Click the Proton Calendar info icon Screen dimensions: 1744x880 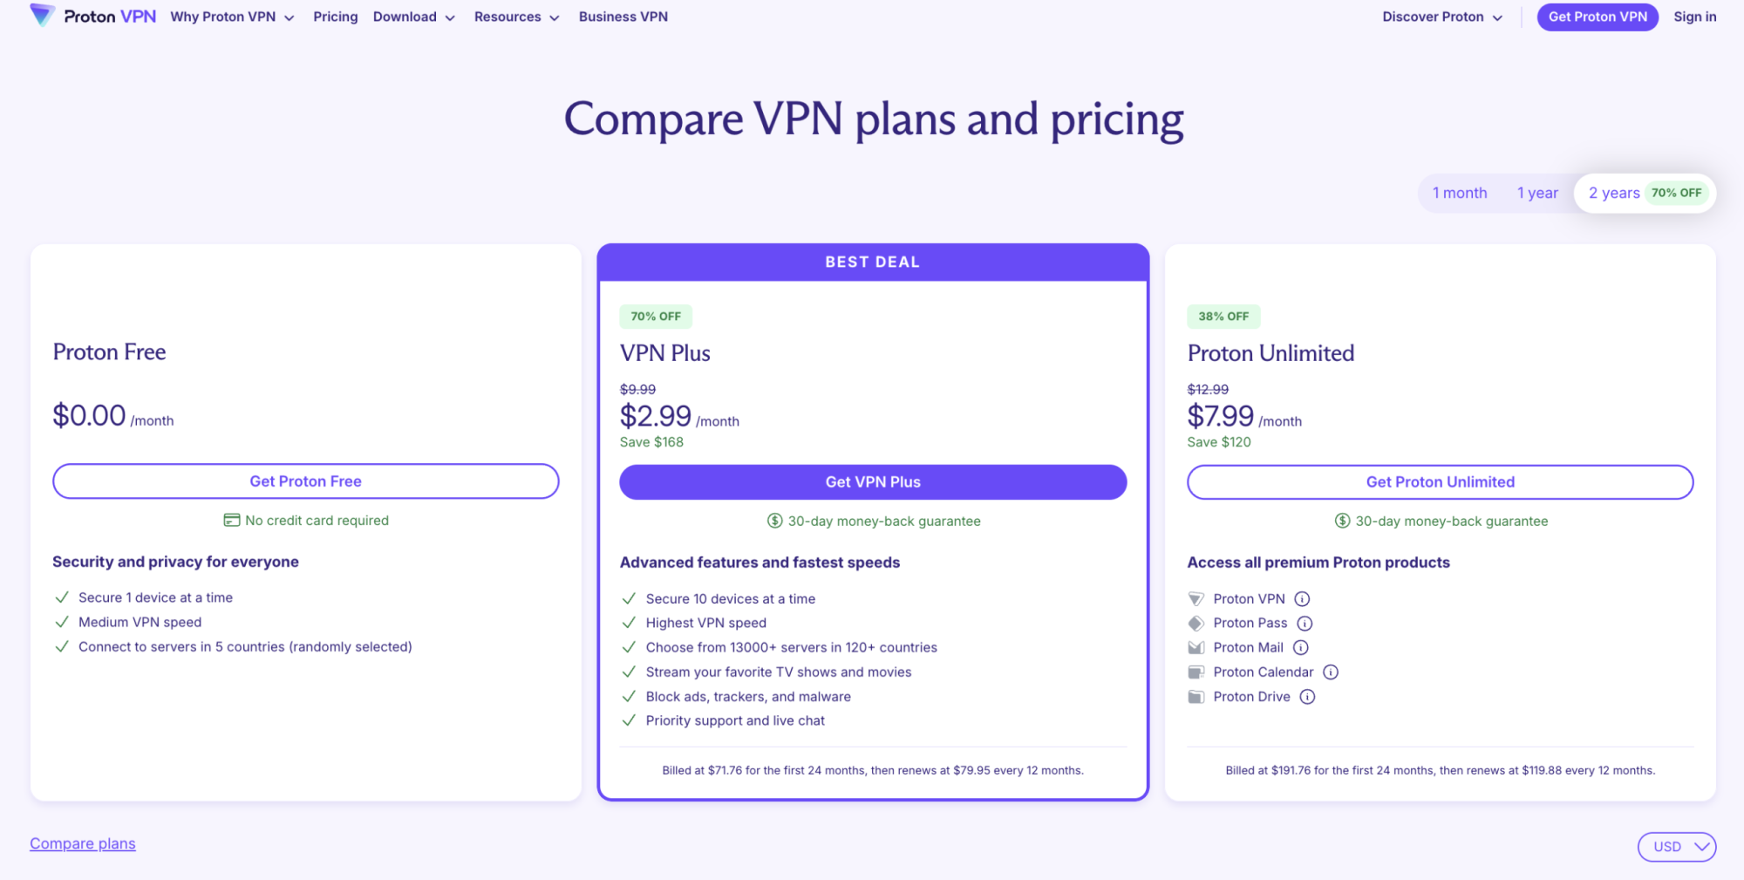pos(1331,672)
